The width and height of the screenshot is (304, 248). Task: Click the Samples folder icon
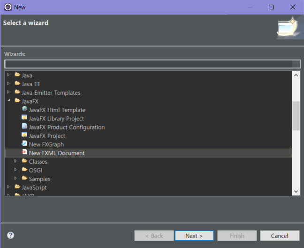24,178
